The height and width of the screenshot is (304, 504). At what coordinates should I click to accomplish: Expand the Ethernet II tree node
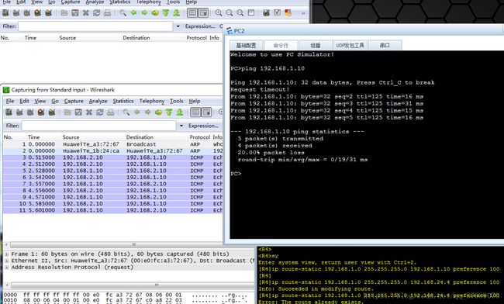7,261
